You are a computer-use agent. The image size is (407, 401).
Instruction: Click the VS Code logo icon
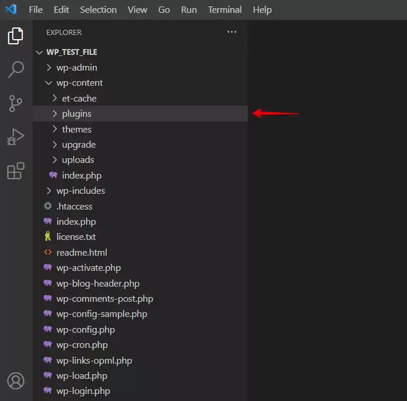pyautogui.click(x=11, y=10)
